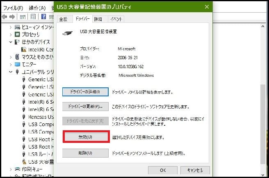Click the バージョン: label
The height and width of the screenshot is (178, 269).
click(88, 67)
